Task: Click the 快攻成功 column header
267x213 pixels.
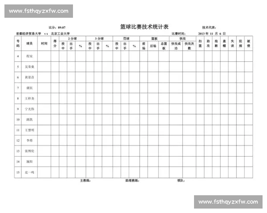Action: point(176,46)
